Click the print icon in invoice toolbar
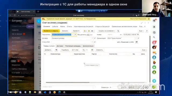This screenshot has width=172, height=96. [92, 31]
